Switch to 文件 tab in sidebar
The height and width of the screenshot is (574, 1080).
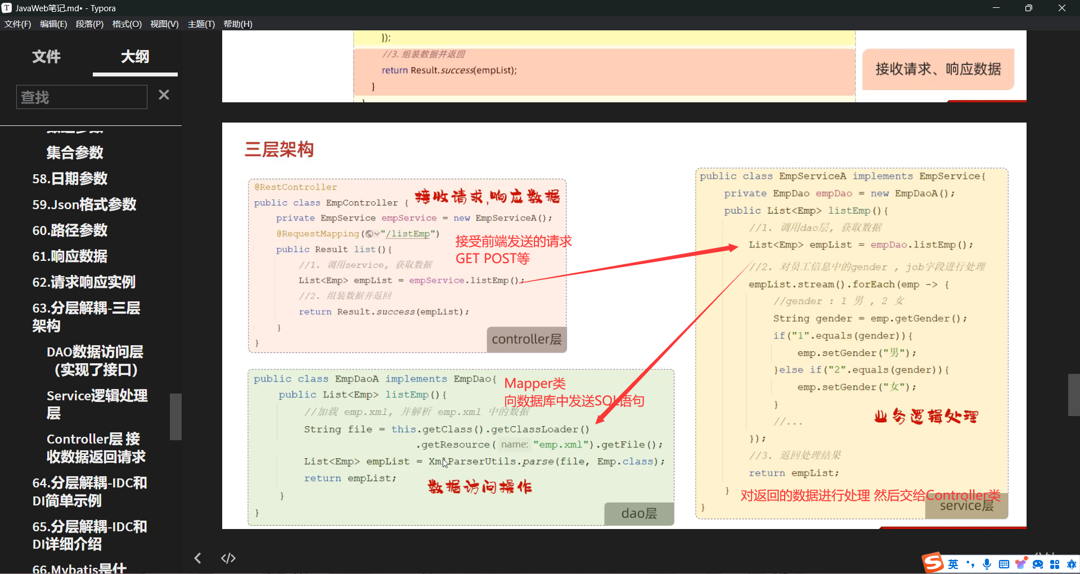pyautogui.click(x=46, y=57)
